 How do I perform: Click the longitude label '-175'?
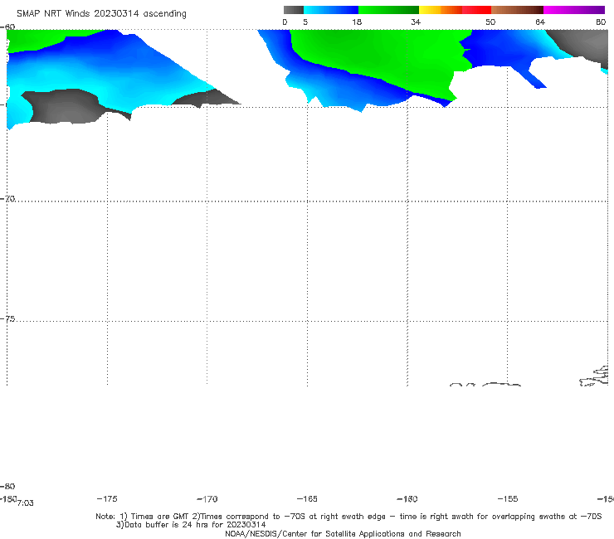(x=107, y=499)
